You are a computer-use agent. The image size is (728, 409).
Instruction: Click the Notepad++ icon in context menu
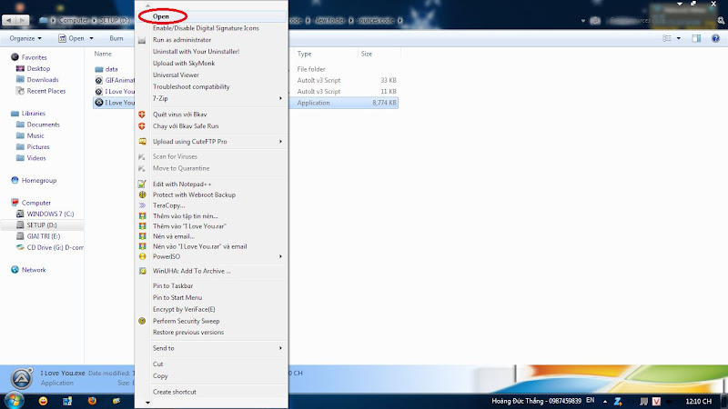click(142, 185)
